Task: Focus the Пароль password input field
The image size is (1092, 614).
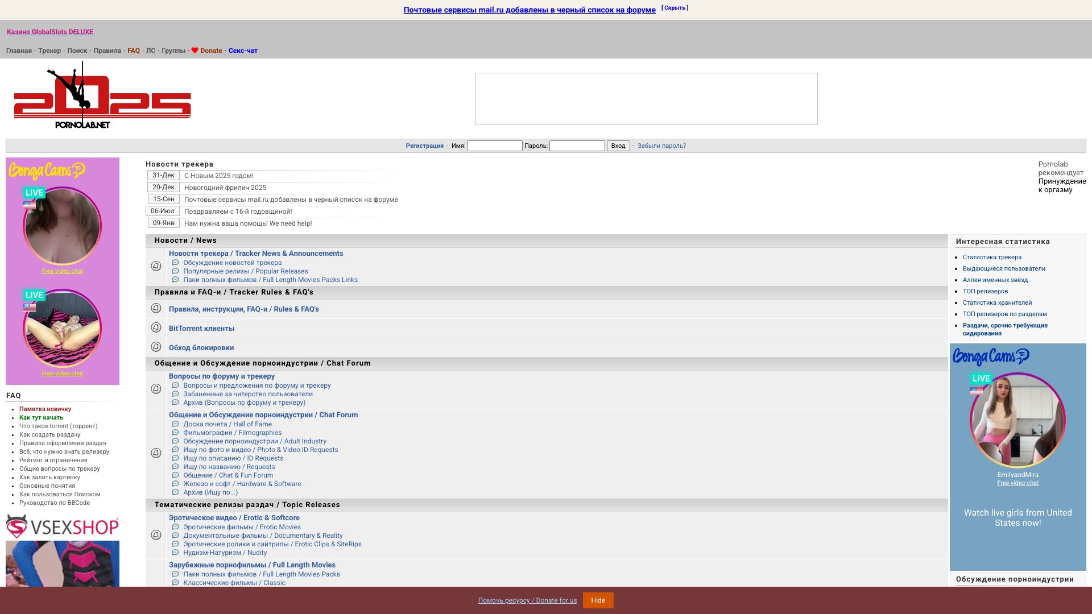Action: pos(577,146)
